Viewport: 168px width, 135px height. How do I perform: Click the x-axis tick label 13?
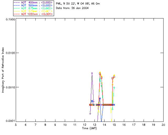(94, 125)
